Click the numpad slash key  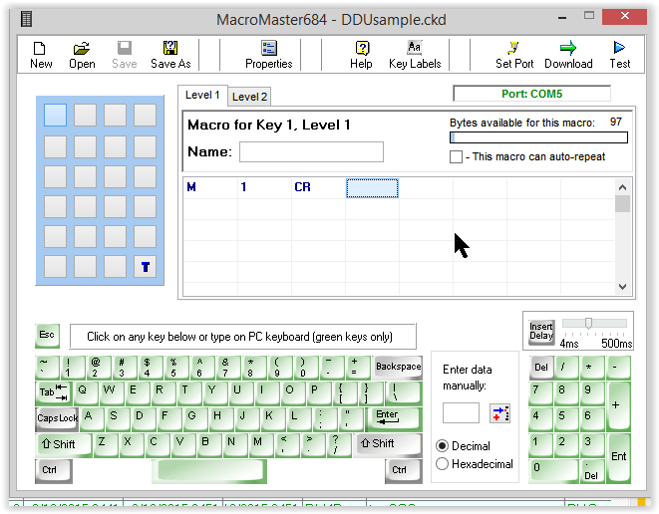coord(567,368)
